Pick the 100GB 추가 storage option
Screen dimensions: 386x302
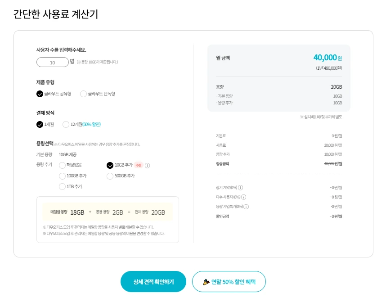(x=63, y=176)
